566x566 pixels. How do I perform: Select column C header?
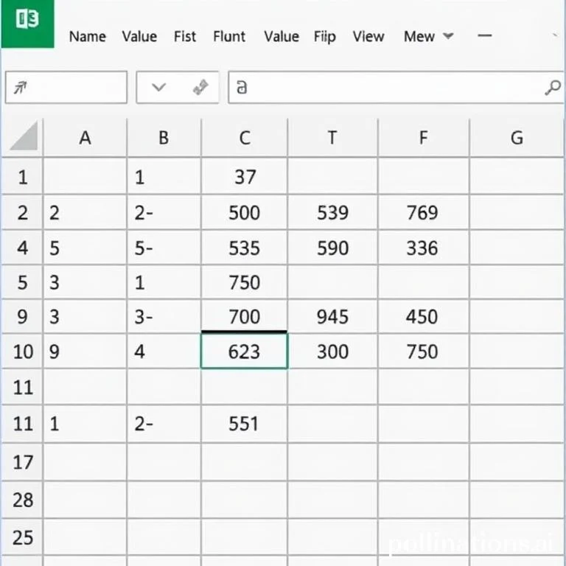pos(244,138)
